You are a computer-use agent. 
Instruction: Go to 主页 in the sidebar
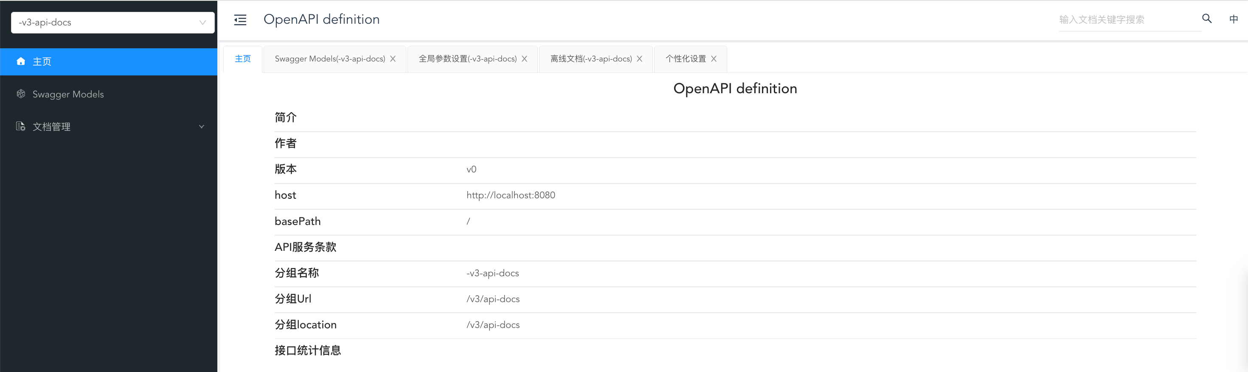[109, 62]
